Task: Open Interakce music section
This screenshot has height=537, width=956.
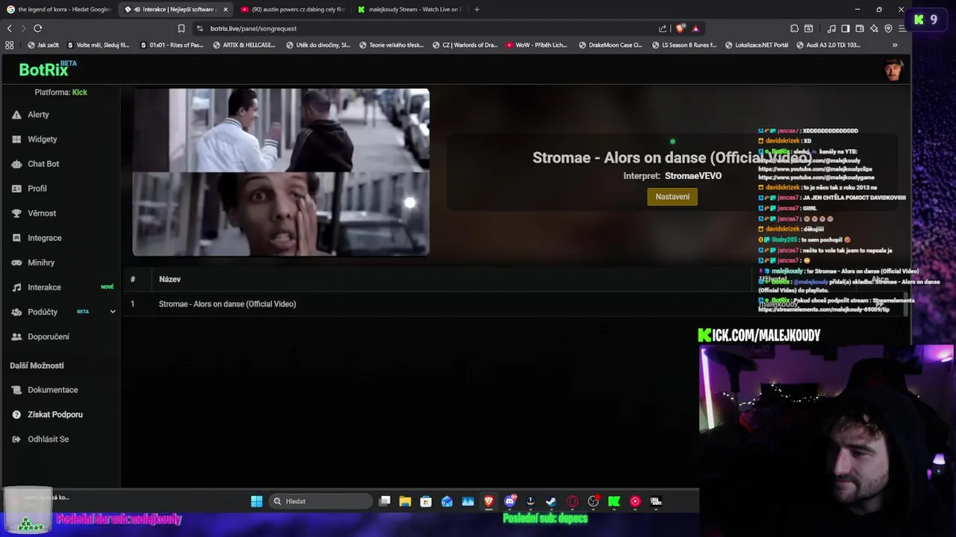Action: point(44,287)
